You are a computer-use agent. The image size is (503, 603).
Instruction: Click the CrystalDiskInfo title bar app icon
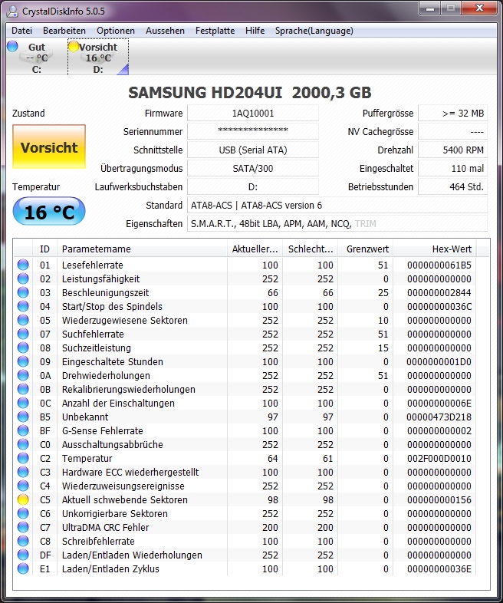coord(12,12)
